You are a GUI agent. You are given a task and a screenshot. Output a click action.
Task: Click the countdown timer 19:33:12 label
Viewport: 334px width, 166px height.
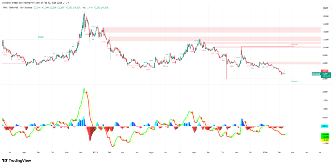click(326, 76)
